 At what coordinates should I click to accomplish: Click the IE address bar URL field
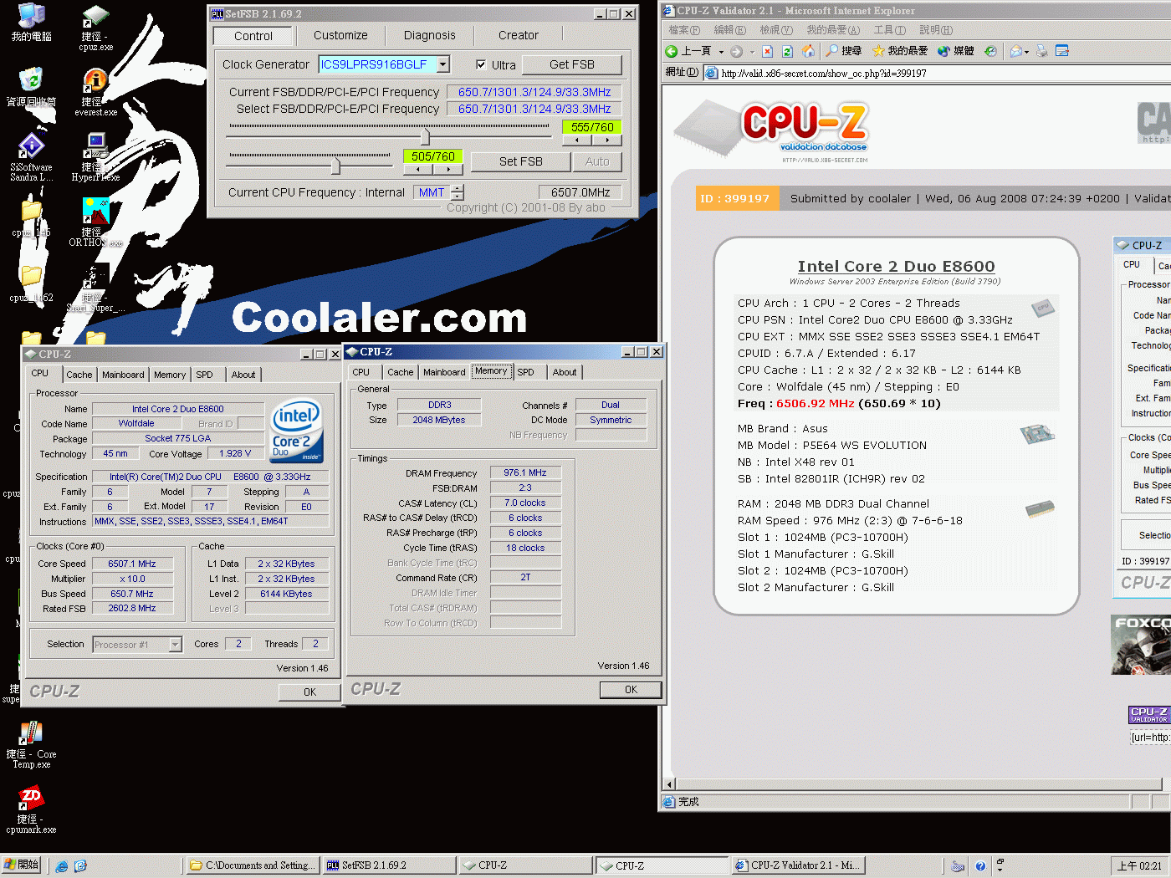[937, 73]
